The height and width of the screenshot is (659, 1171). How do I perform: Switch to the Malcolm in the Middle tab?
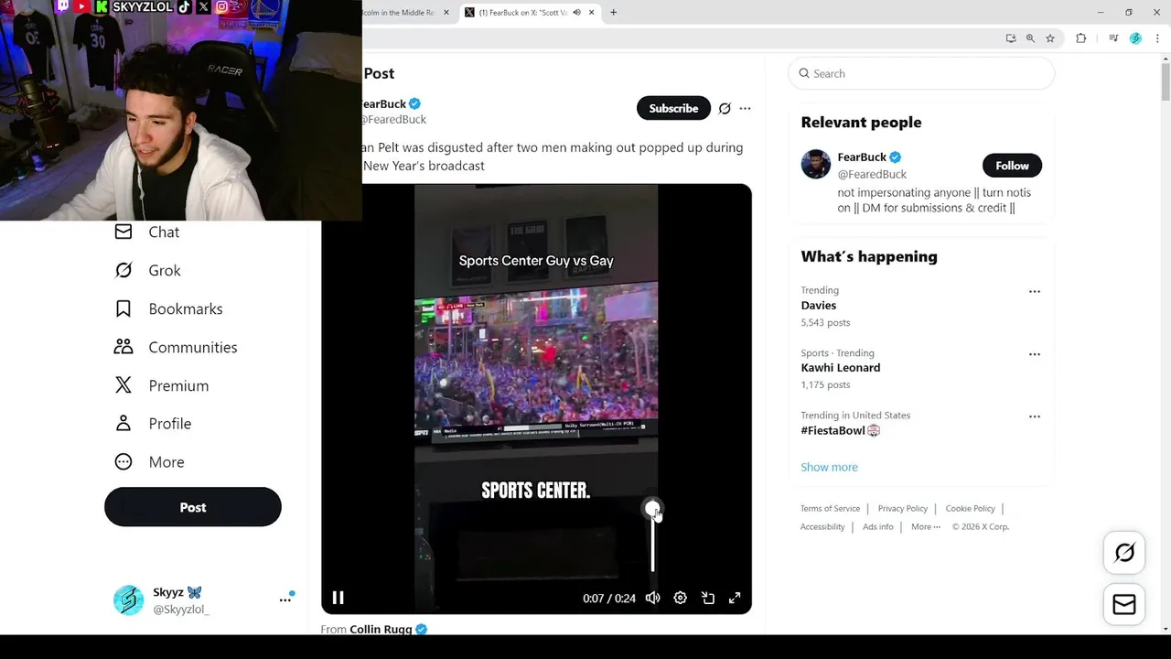click(399, 12)
